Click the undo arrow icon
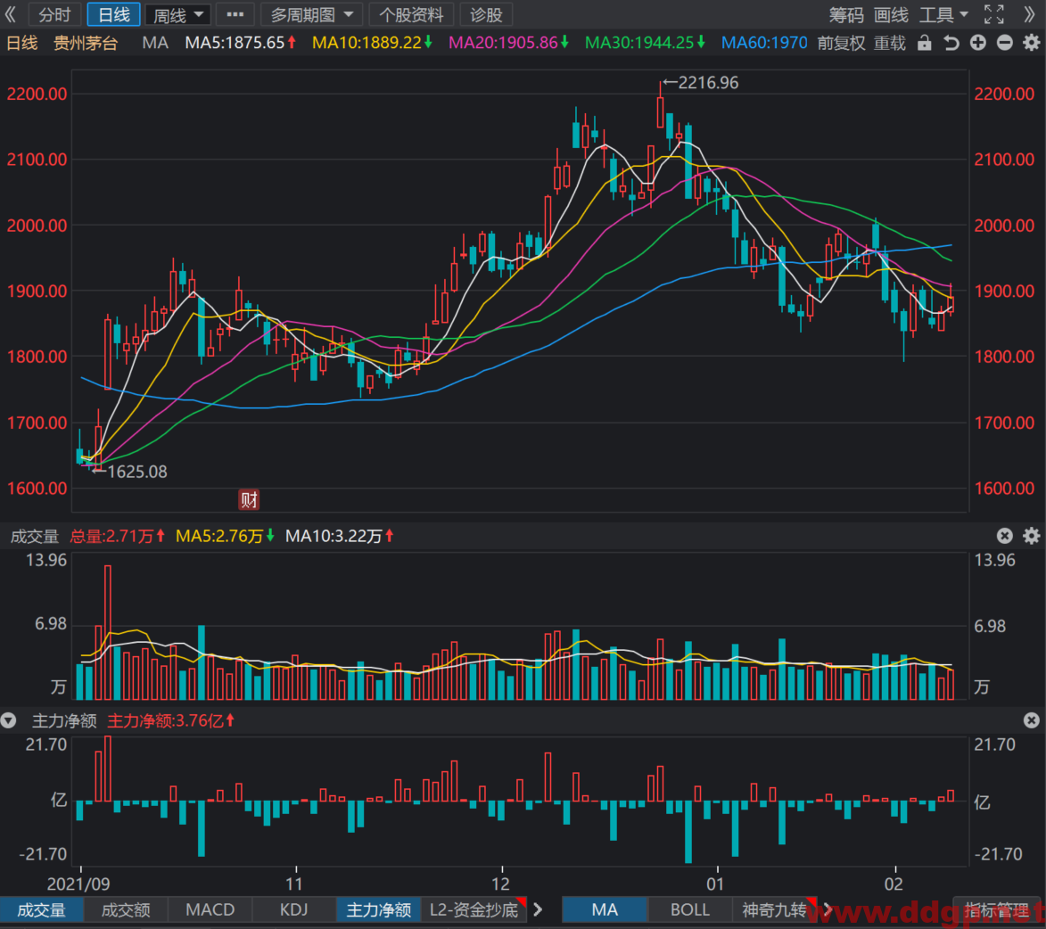1046x929 pixels. tap(951, 44)
